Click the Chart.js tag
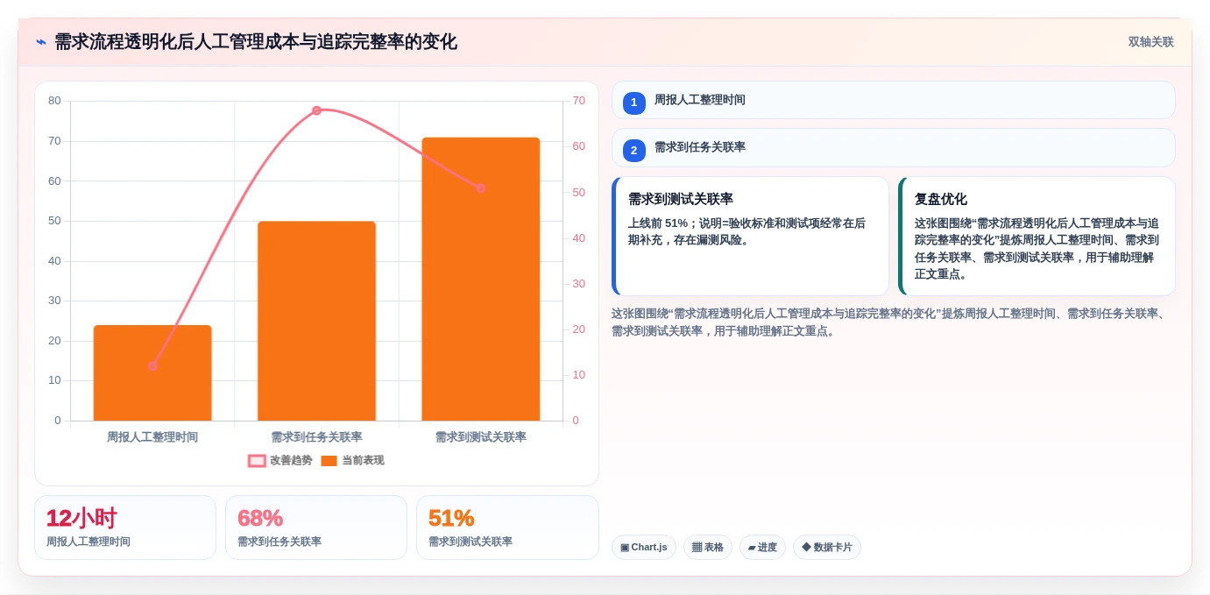 (644, 547)
